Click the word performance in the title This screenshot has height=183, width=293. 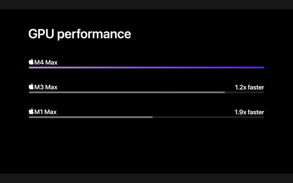click(x=94, y=34)
